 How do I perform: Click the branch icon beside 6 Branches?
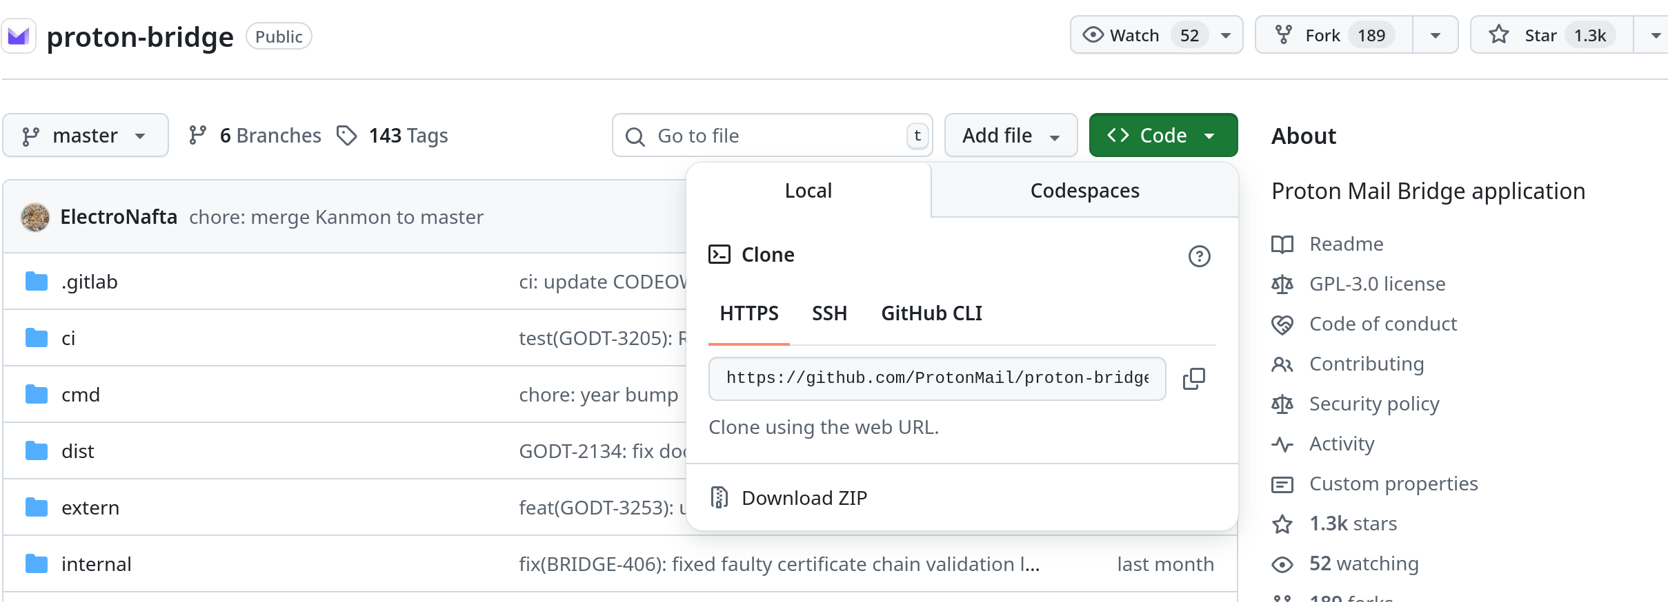tap(198, 136)
